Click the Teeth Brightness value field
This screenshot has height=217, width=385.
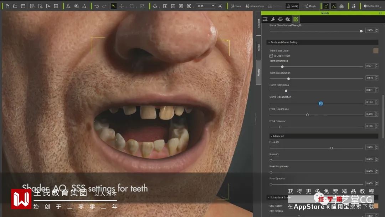pyautogui.click(x=370, y=66)
